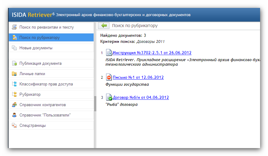Click the checked document icon beside Договор

(109, 97)
